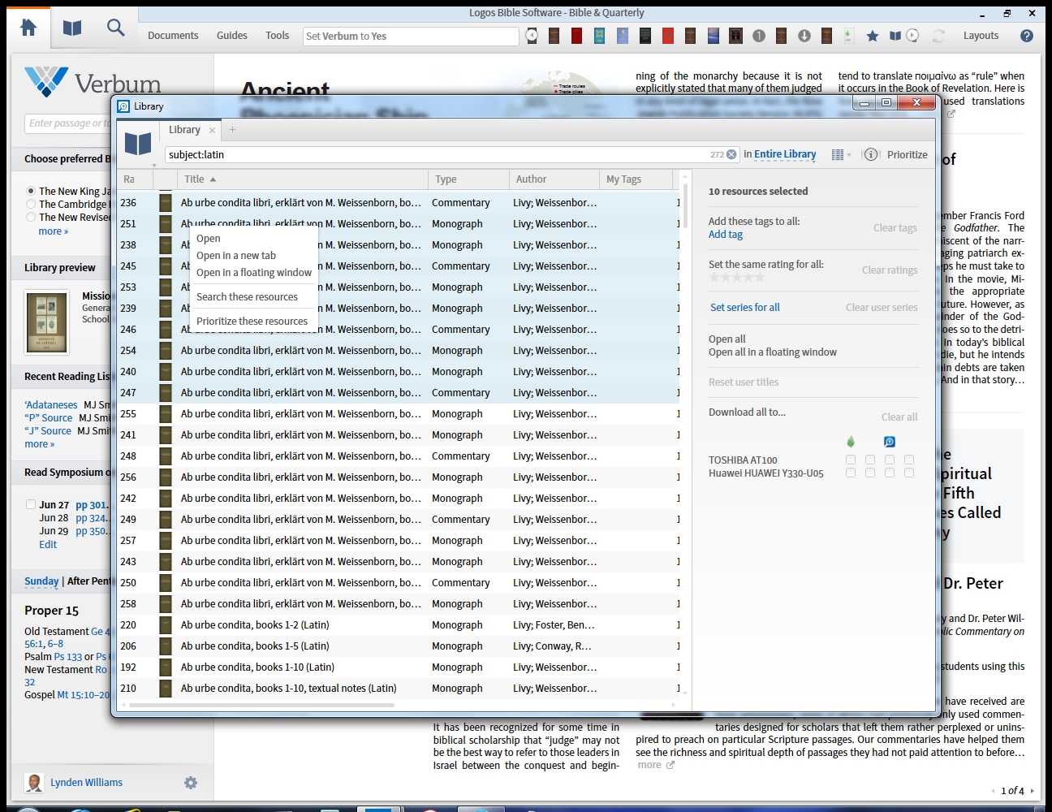
Task: Check third TOSHIBA AT100 download checkbox
Action: 890,460
